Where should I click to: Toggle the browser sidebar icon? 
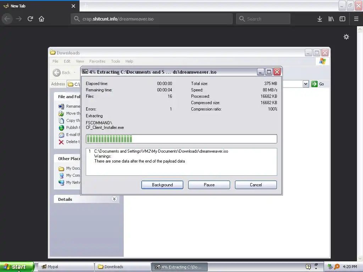pyautogui.click(x=342, y=19)
